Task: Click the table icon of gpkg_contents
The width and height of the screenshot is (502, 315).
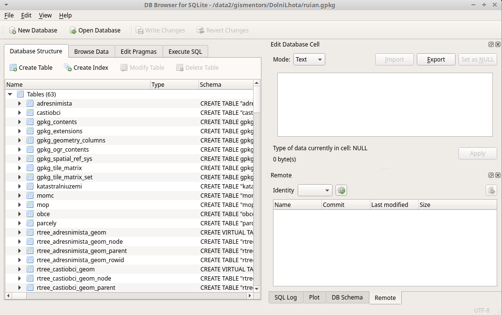Action: (x=30, y=122)
